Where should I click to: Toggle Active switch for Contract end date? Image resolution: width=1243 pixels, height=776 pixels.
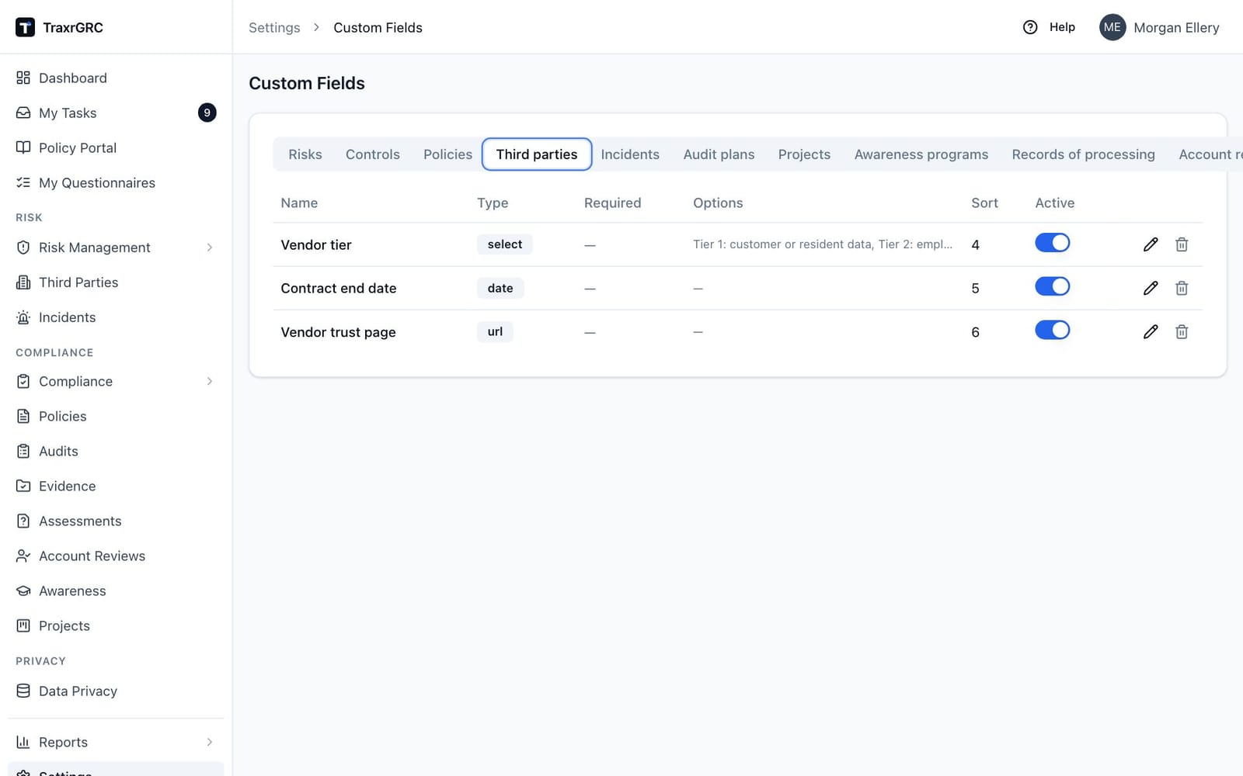(1053, 286)
